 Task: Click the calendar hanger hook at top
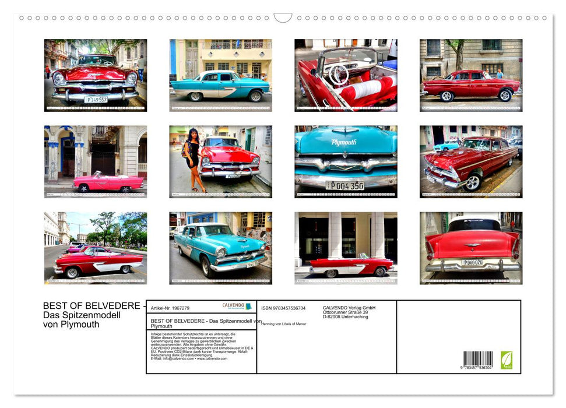tap(283, 18)
